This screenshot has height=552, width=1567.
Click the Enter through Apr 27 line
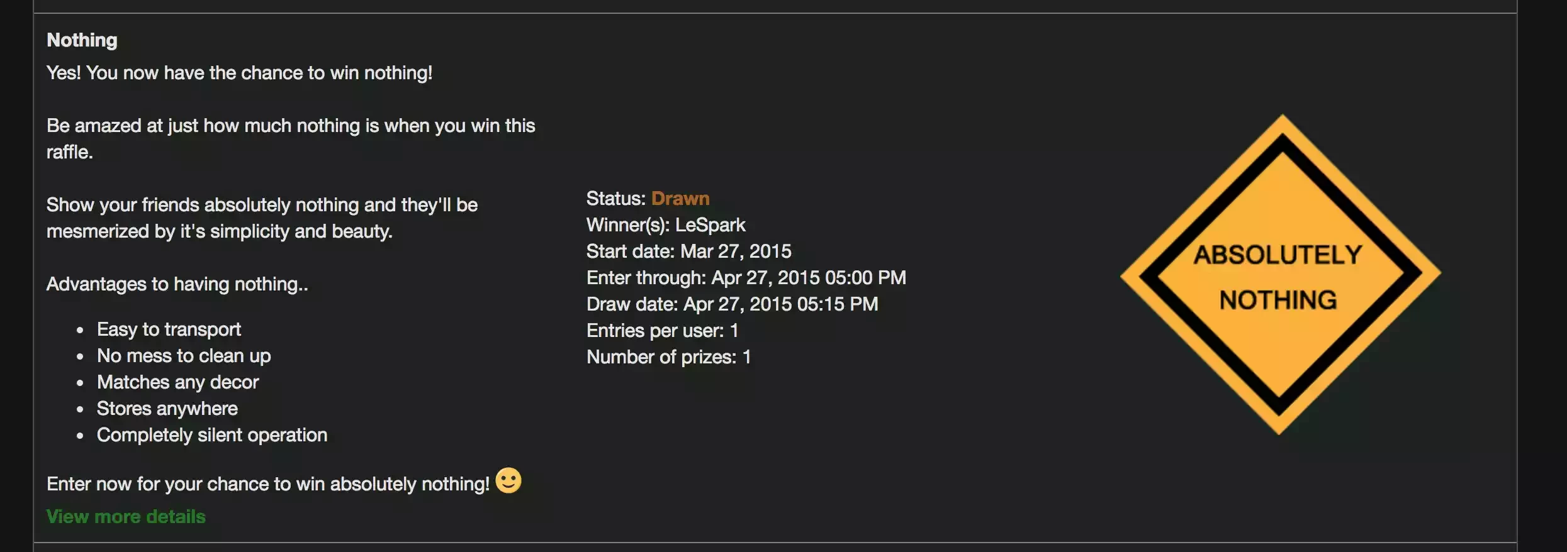[x=746, y=278]
